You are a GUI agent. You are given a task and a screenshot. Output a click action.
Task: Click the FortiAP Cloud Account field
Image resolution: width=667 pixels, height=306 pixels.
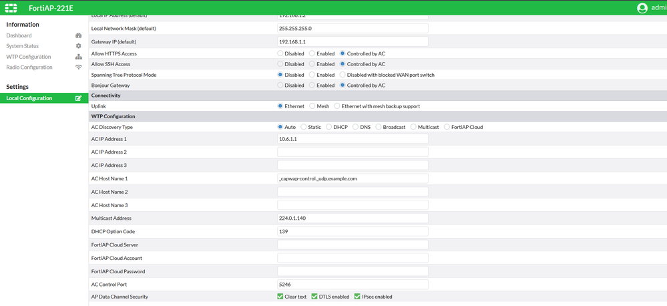(353, 258)
